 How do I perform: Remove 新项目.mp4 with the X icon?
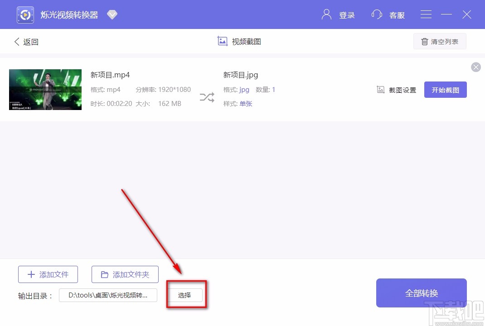[x=476, y=67]
